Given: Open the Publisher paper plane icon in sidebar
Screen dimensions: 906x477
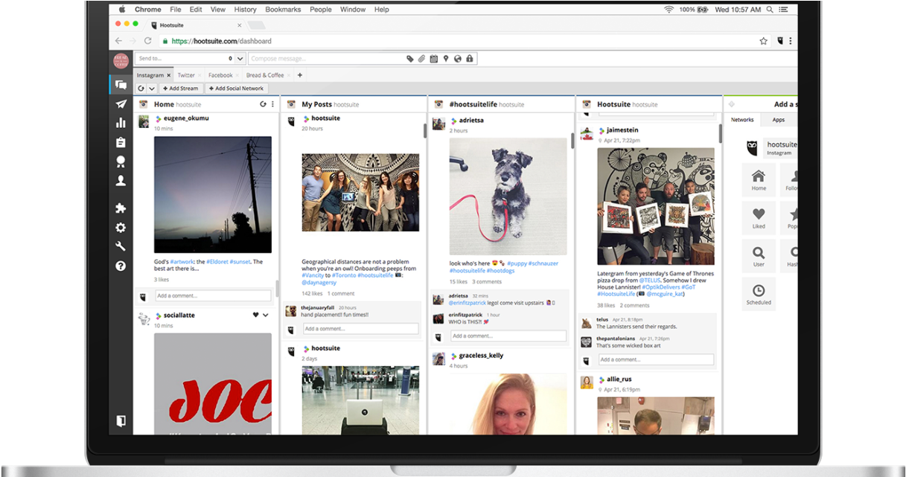Looking at the screenshot, I should pos(121,104).
